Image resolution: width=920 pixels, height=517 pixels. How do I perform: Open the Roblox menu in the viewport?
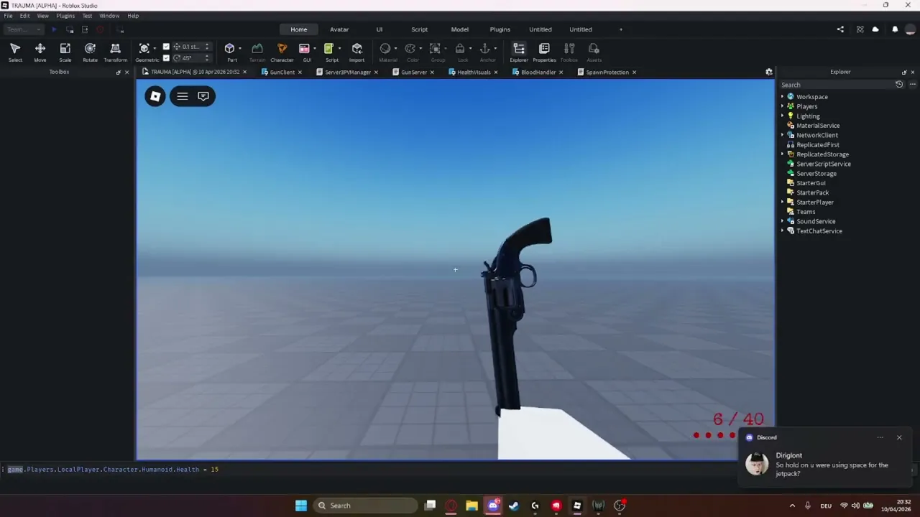tap(155, 96)
